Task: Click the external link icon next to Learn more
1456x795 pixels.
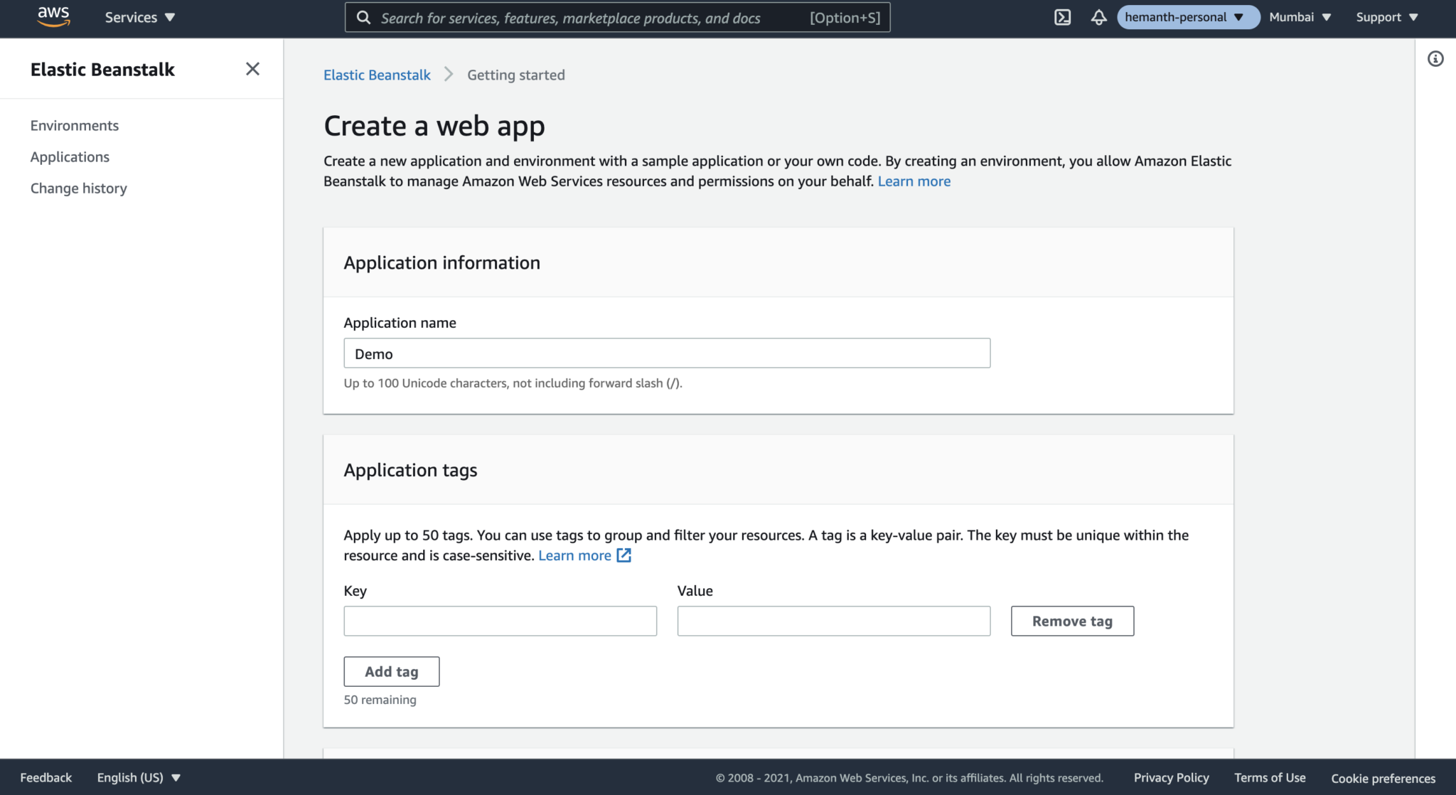Action: coord(623,555)
